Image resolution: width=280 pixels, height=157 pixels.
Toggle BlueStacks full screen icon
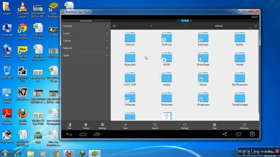[238, 134]
